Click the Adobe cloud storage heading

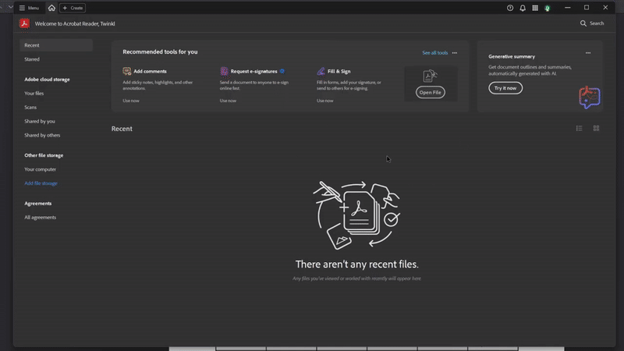47,80
